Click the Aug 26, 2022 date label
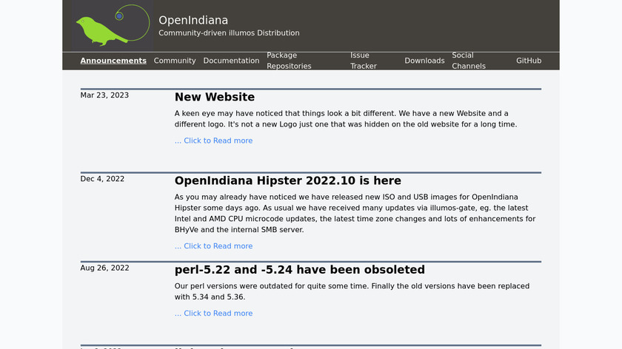This screenshot has width=622, height=349. coord(104,268)
